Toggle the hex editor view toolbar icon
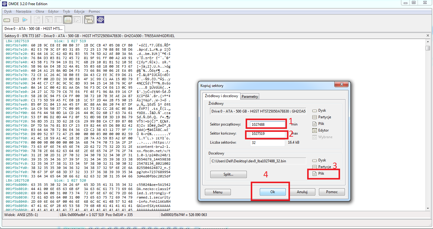Image resolution: width=433 pixels, height=229 pixels. (68, 20)
